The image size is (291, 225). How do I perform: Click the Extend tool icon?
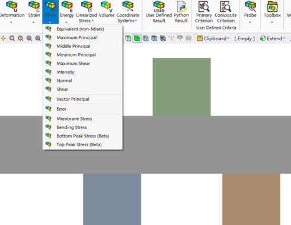point(263,38)
